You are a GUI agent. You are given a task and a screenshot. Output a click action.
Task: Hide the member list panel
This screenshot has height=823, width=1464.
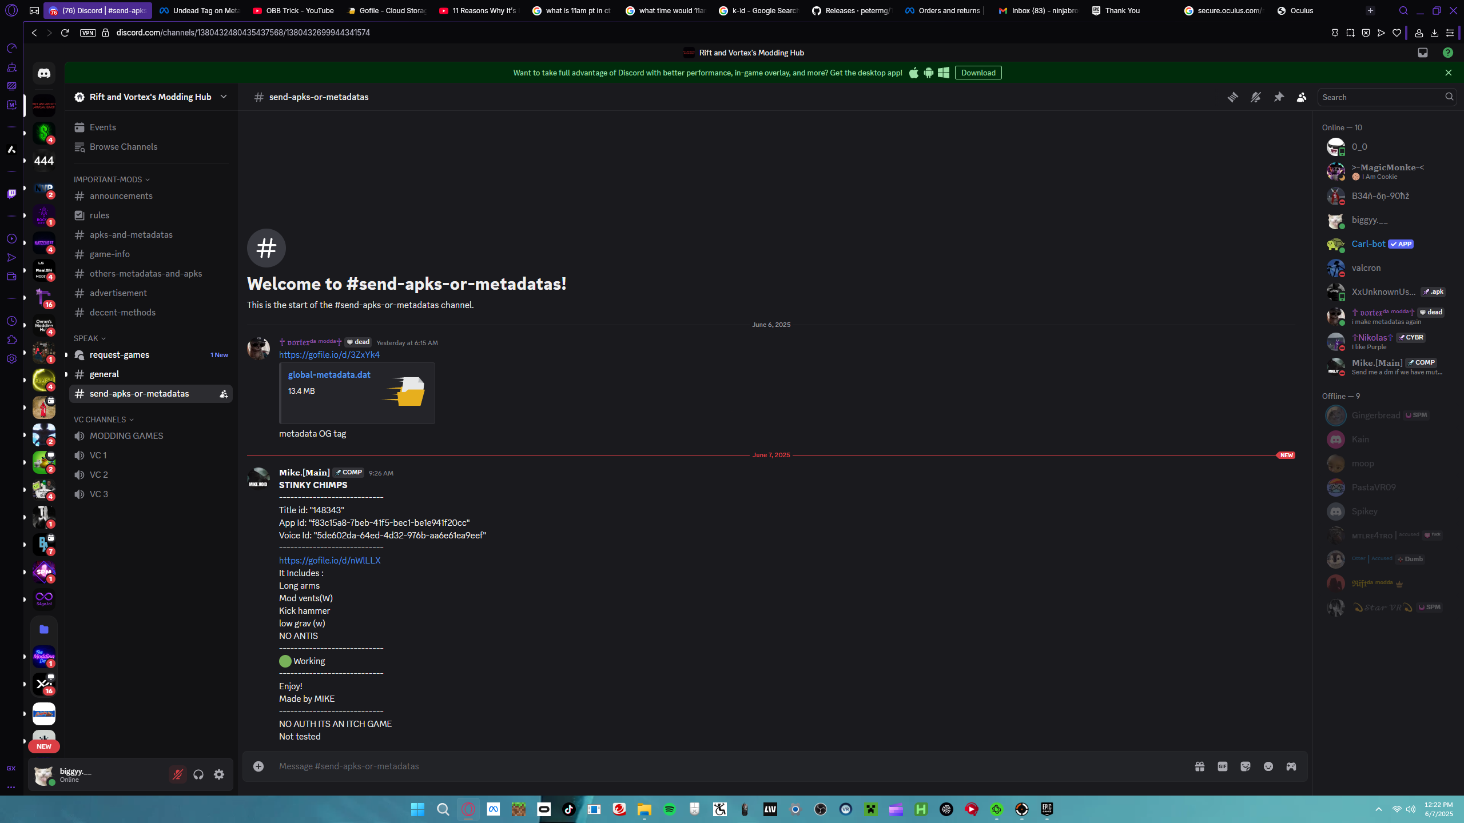1302,97
